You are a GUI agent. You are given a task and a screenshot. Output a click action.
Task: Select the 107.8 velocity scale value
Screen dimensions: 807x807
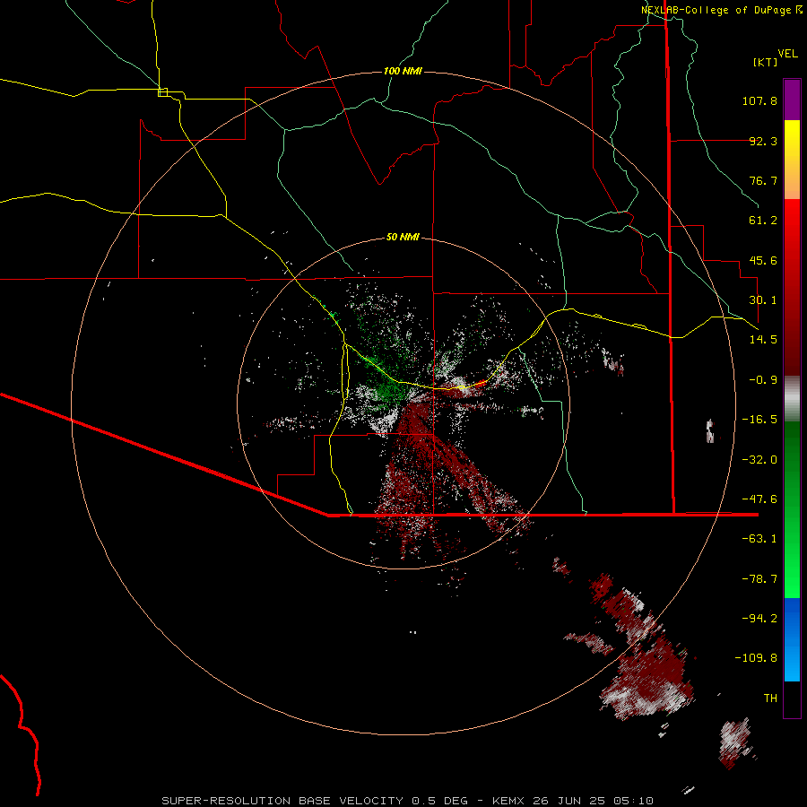(759, 100)
